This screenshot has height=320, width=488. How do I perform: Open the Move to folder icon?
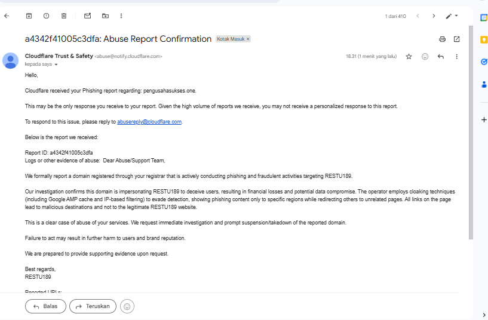pos(106,16)
